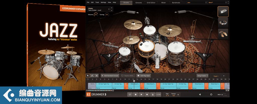
Task: Switch to the Grooves tab
Action: coord(139,2)
